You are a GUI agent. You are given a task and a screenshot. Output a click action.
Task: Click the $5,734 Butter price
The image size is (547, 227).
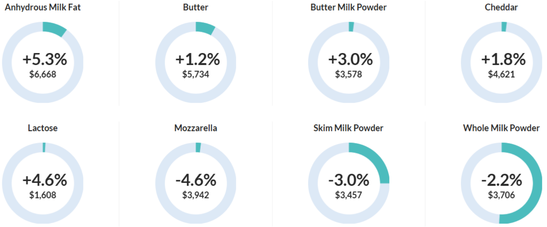(x=196, y=74)
